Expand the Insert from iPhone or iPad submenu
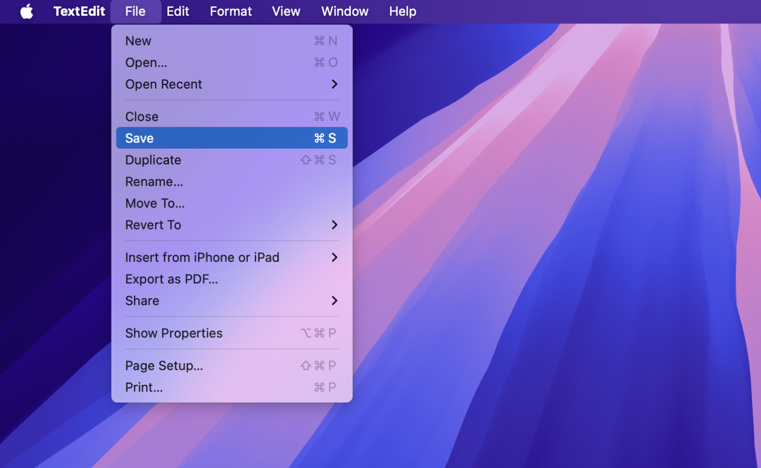 point(202,257)
